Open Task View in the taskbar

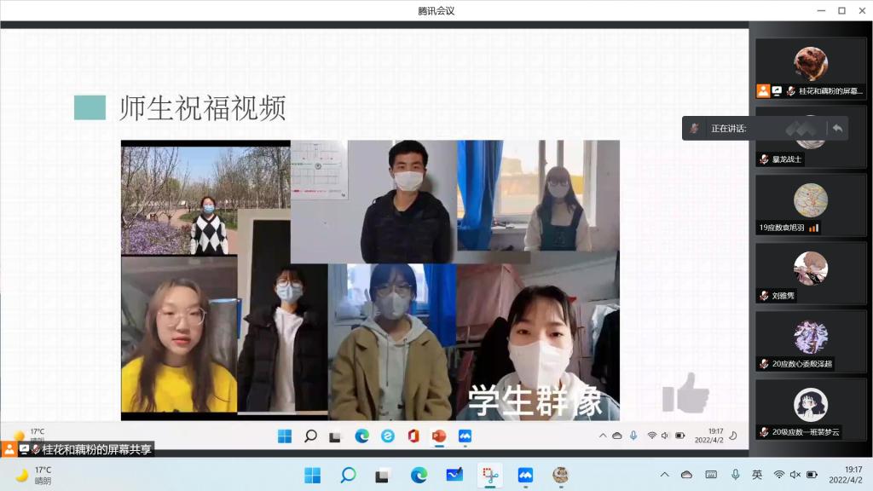point(383,475)
